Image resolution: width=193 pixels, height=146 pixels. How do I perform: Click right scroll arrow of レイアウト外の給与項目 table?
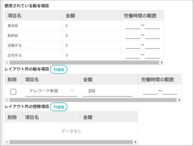[179, 100]
